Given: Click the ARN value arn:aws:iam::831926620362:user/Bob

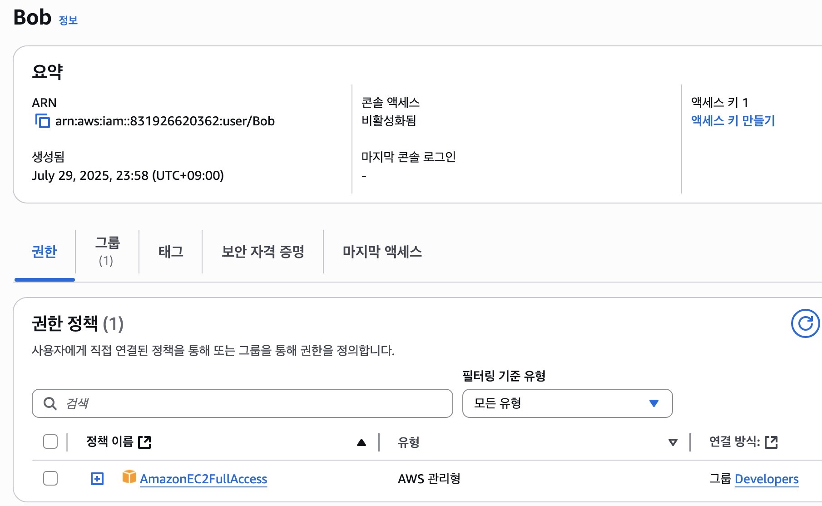Looking at the screenshot, I should (165, 121).
